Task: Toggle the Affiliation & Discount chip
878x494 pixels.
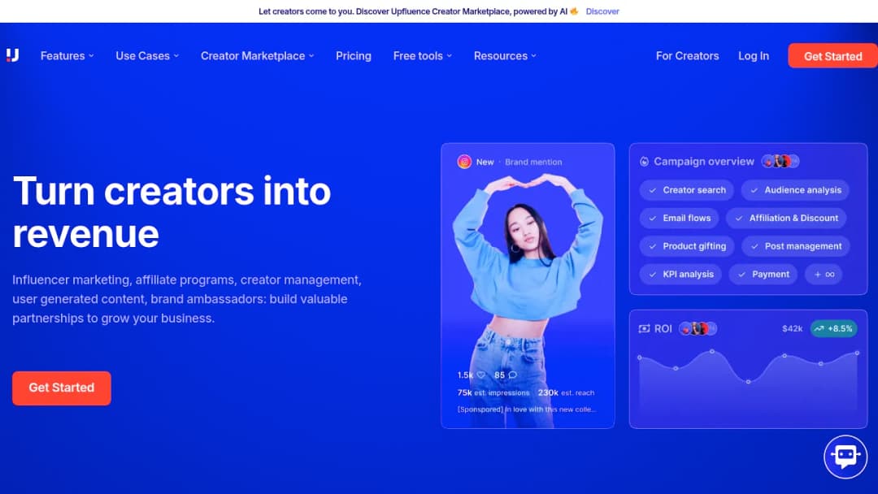Action: [786, 219]
